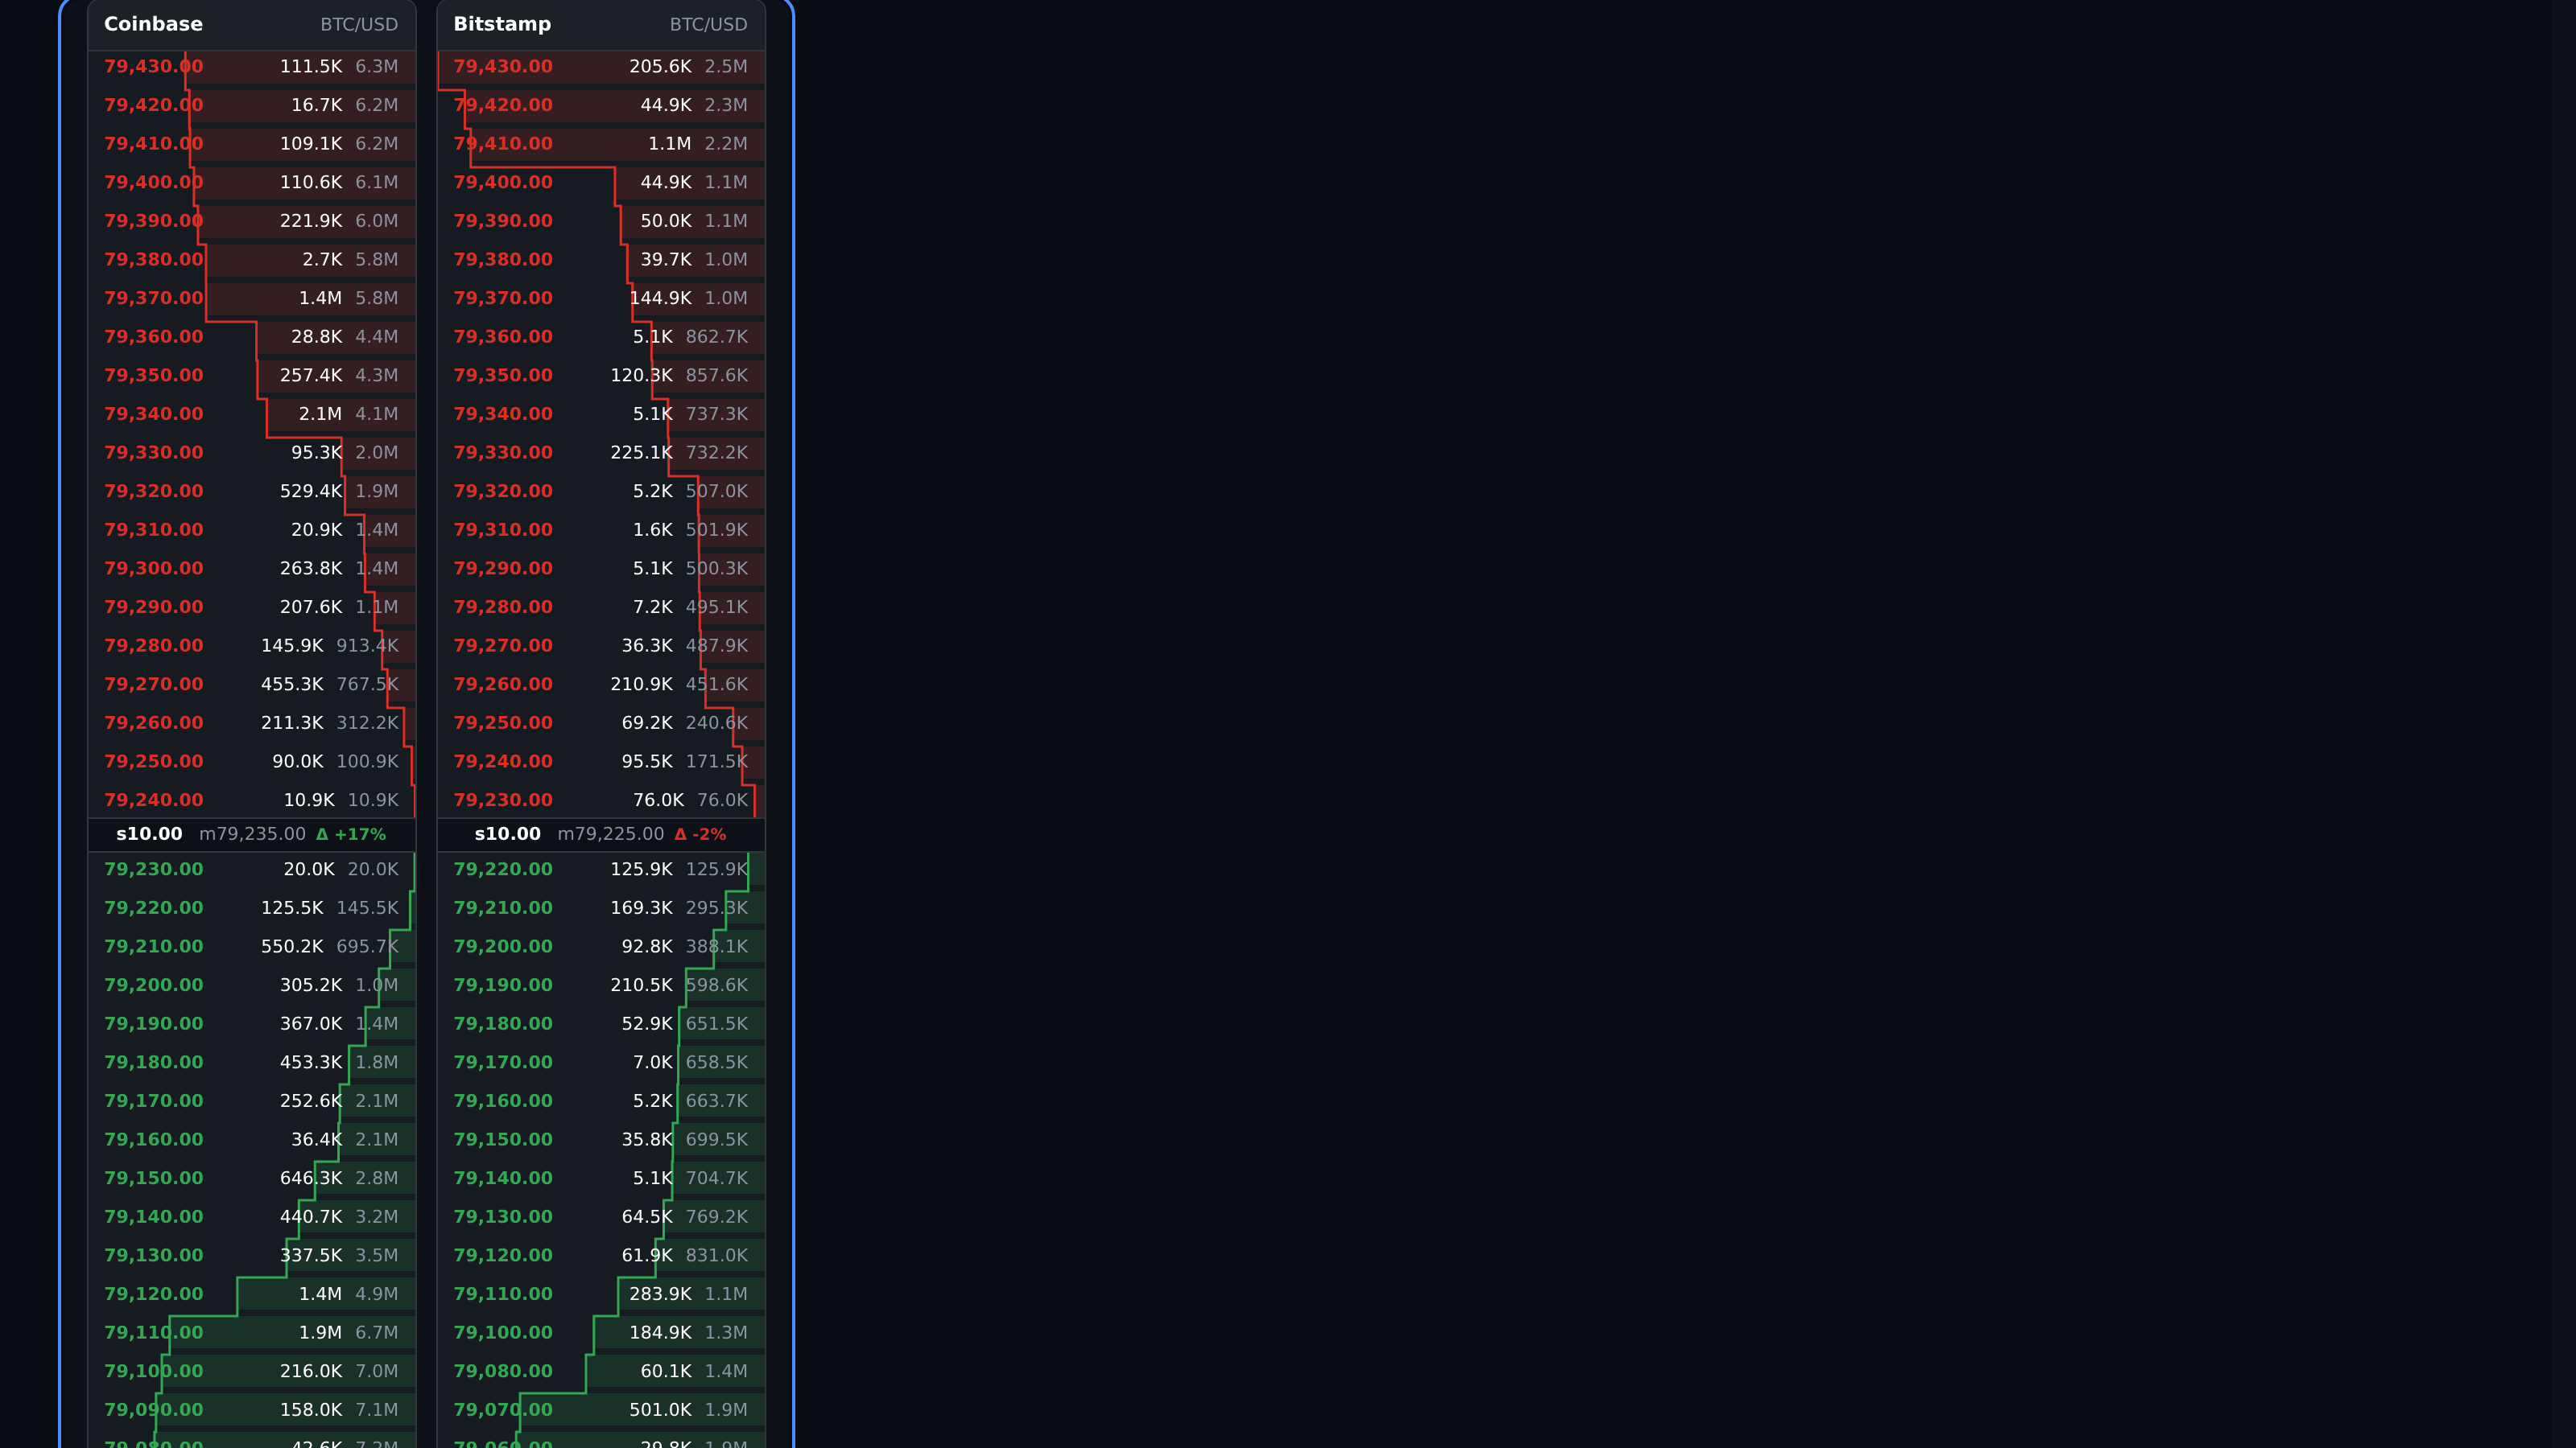Click Coinbase ask row 79,430.00
Image resolution: width=2576 pixels, height=1448 pixels.
pyautogui.click(x=252, y=67)
